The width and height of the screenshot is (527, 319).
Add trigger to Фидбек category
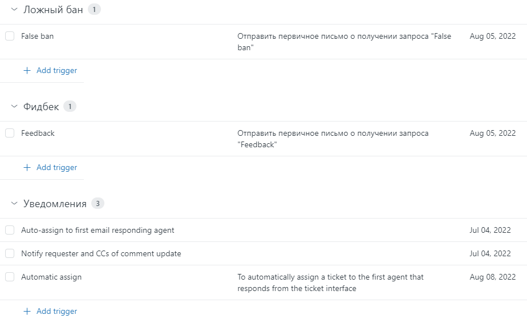(x=56, y=168)
